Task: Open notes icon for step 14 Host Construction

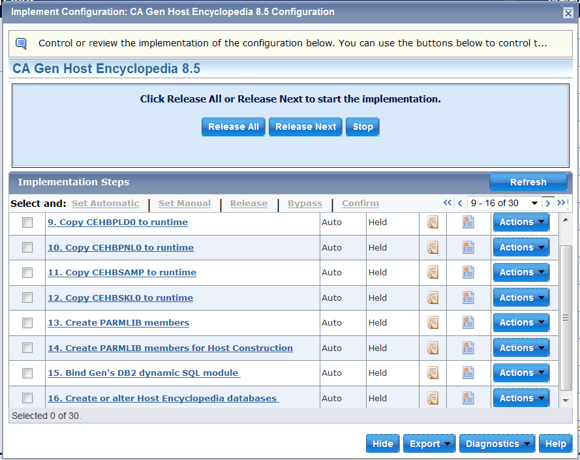Action: coord(433,348)
